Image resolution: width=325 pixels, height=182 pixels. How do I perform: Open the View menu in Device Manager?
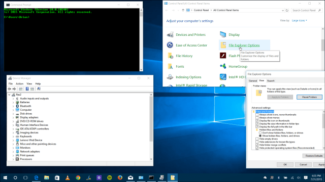click(29, 84)
